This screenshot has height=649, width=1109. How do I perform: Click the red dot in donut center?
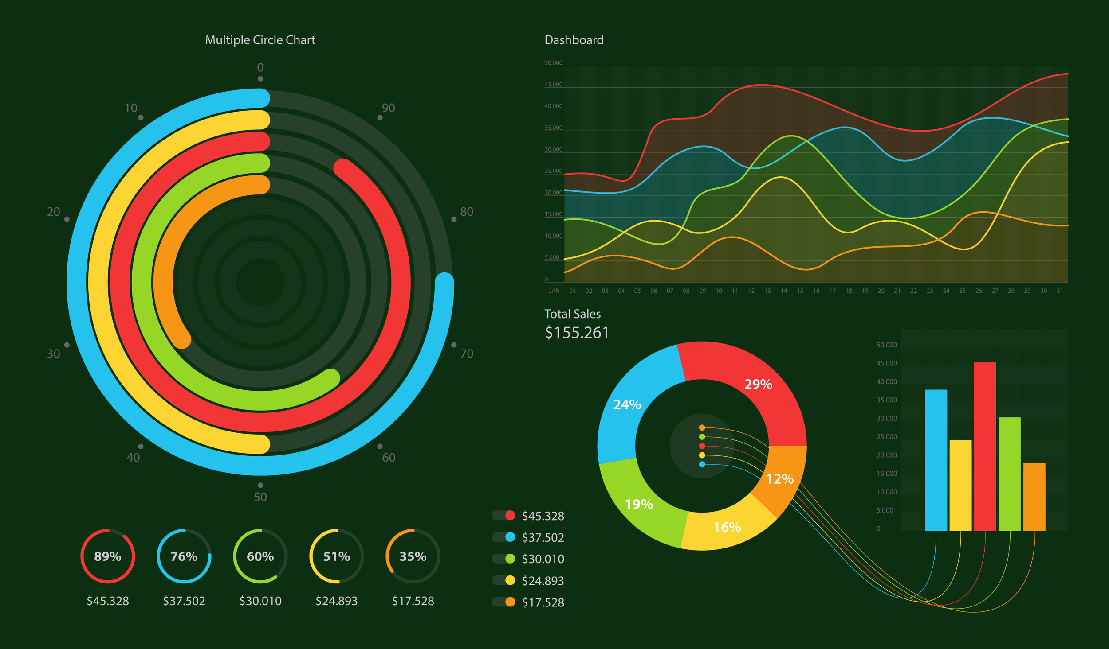[702, 446]
